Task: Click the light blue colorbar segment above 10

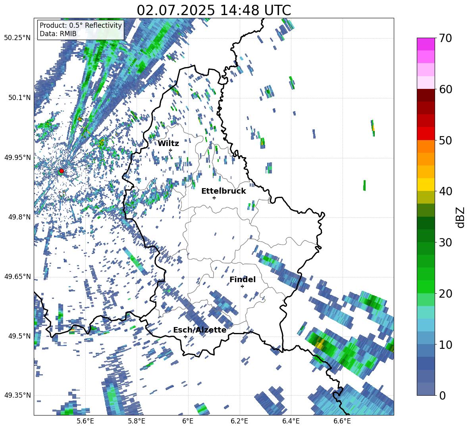Action: [426, 338]
